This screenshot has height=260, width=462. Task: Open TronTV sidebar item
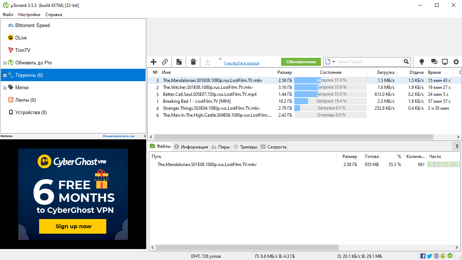23,50
